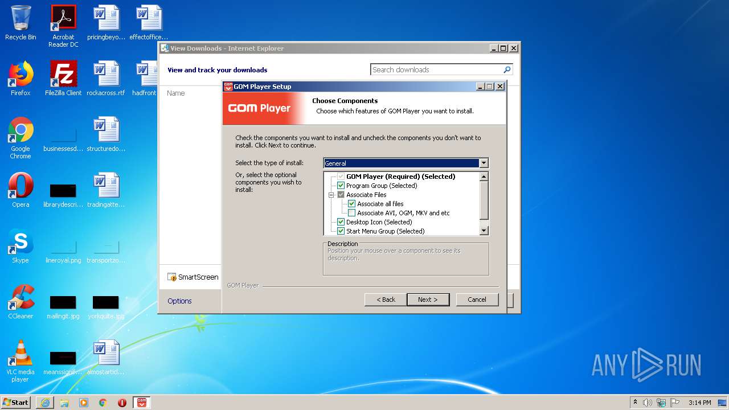
Task: Select the lineroyal.png file icon
Action: [x=63, y=251]
